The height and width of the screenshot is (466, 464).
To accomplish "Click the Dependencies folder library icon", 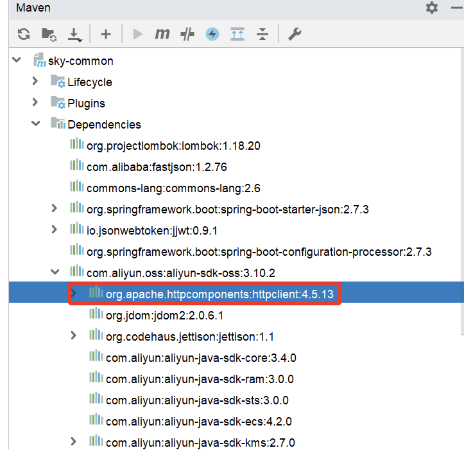I will tap(58, 123).
